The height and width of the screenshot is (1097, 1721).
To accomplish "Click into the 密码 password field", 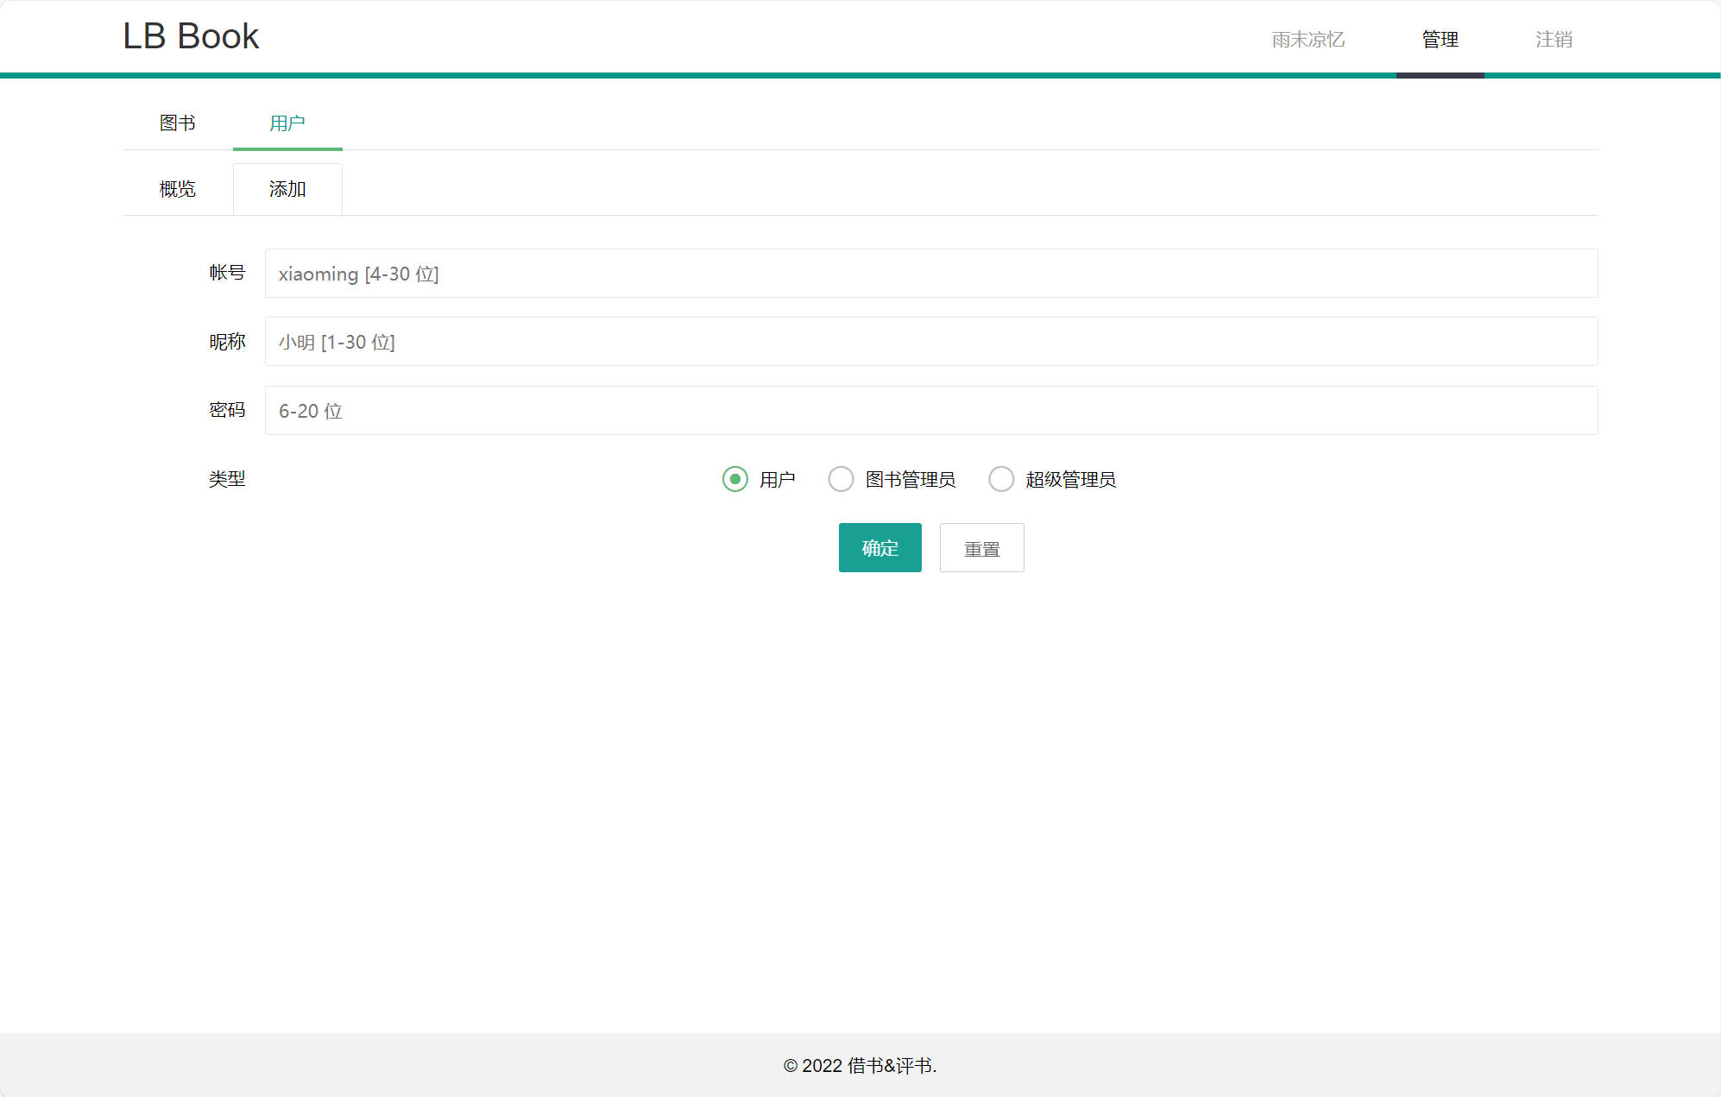I will click(930, 411).
